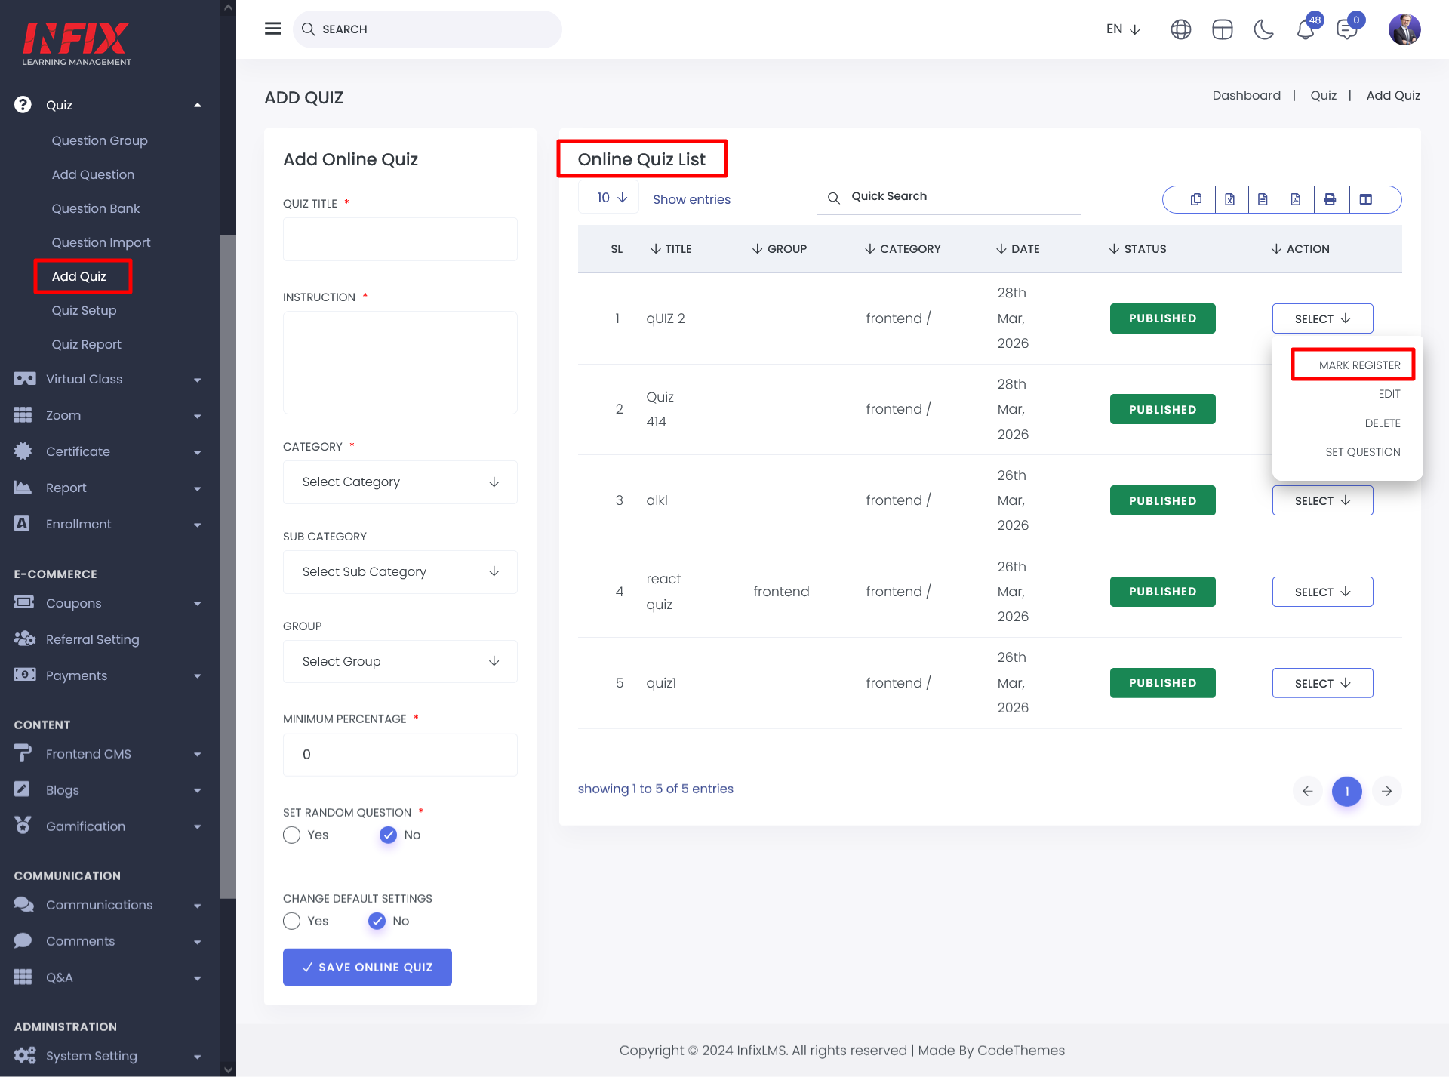Choose Mark Register from action menu

(x=1358, y=365)
